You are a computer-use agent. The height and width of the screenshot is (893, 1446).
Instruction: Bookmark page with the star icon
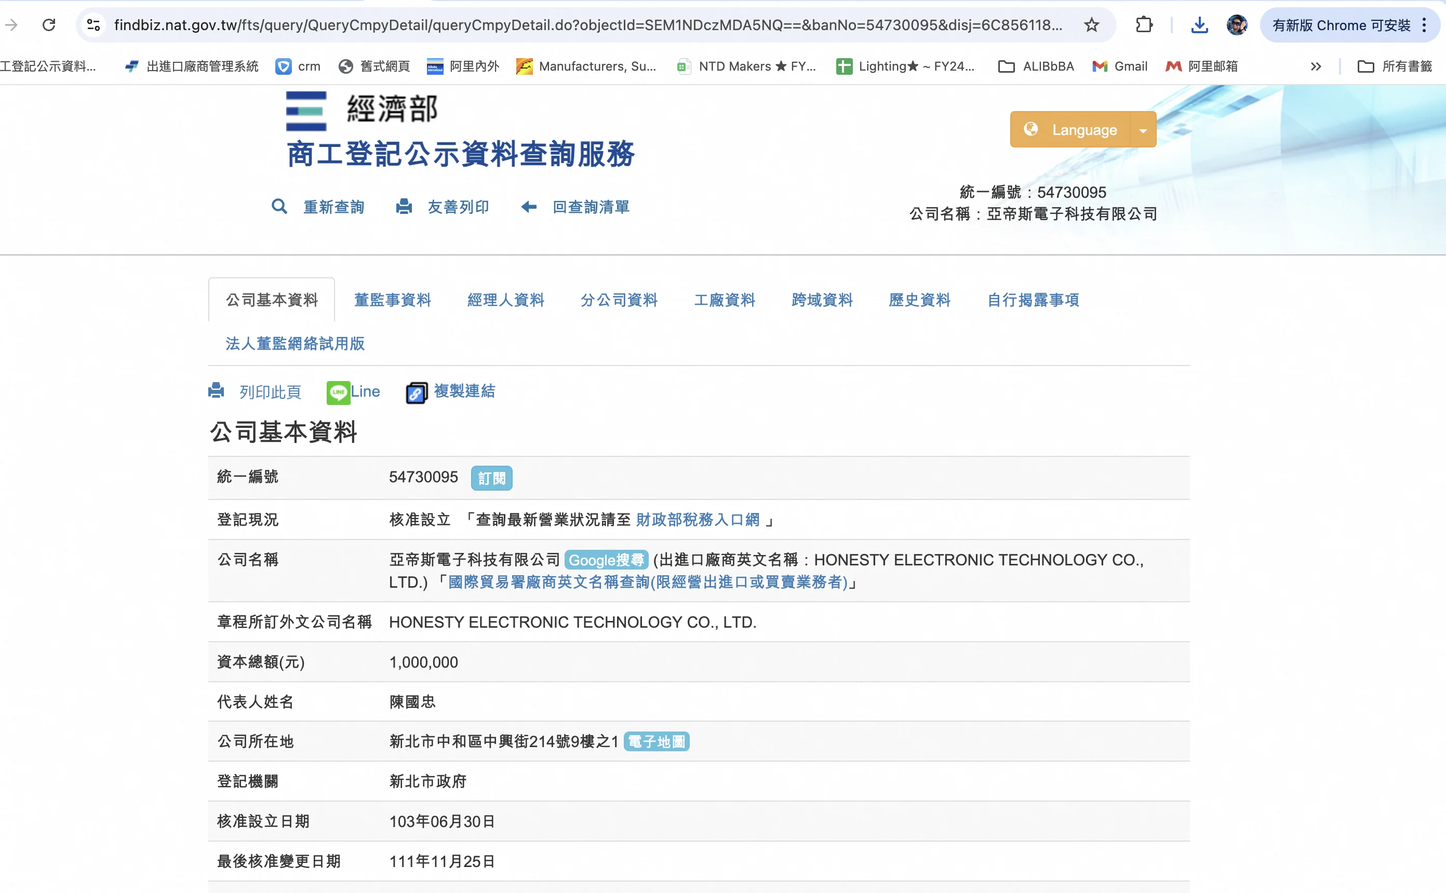(1092, 25)
